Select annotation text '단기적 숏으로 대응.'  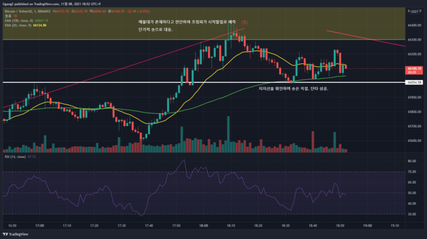pyautogui.click(x=155, y=29)
